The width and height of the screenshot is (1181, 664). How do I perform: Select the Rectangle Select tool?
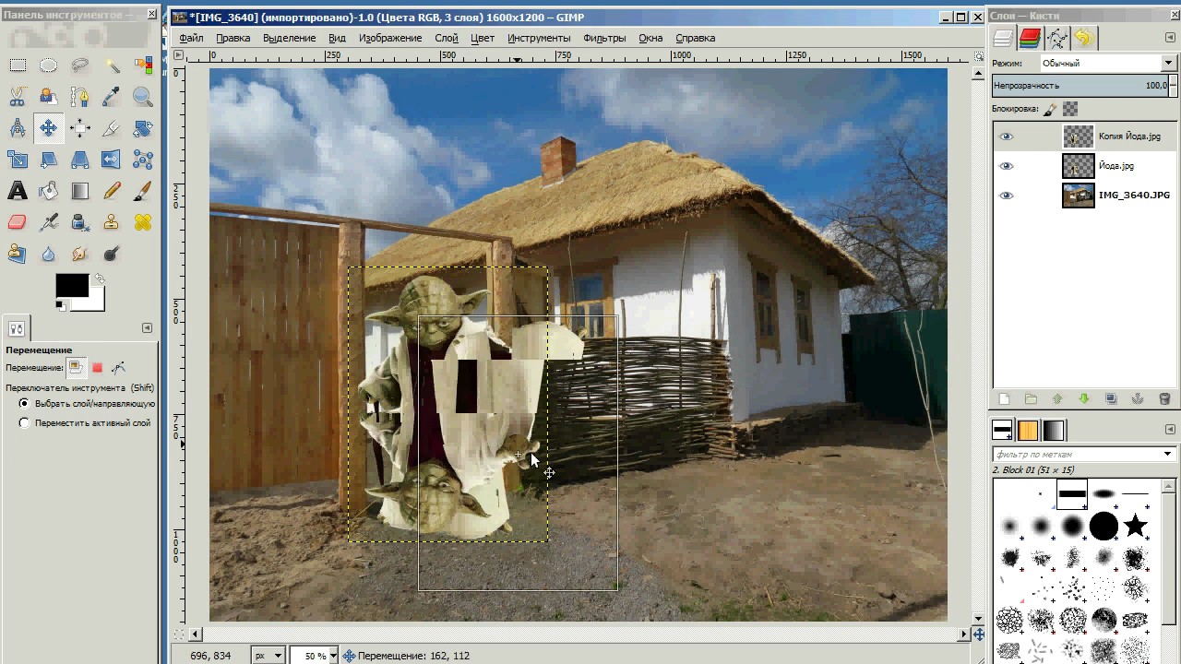pyautogui.click(x=18, y=65)
